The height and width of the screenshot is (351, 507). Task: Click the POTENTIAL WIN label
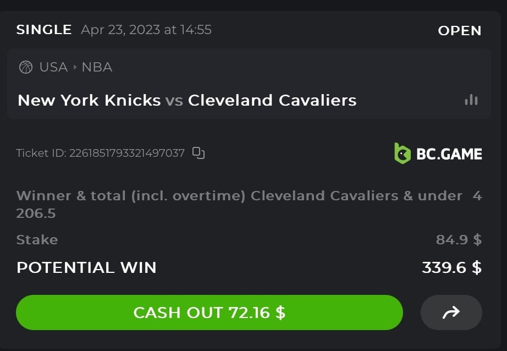tap(86, 267)
